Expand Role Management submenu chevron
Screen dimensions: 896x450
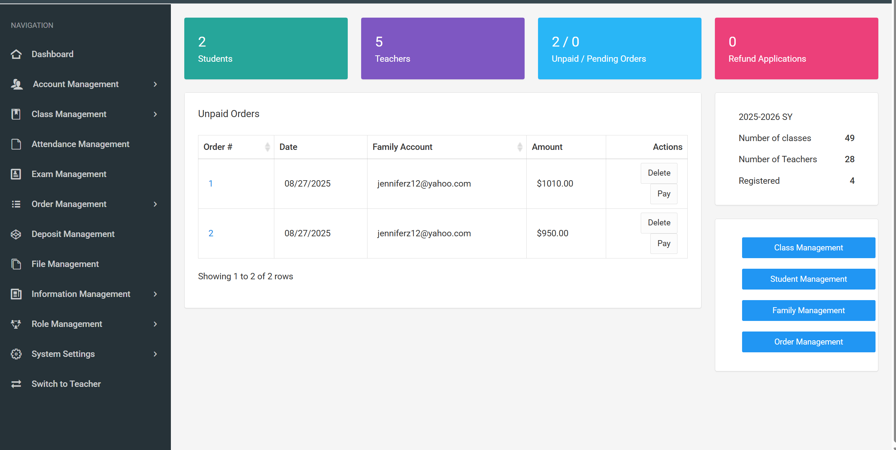[155, 324]
